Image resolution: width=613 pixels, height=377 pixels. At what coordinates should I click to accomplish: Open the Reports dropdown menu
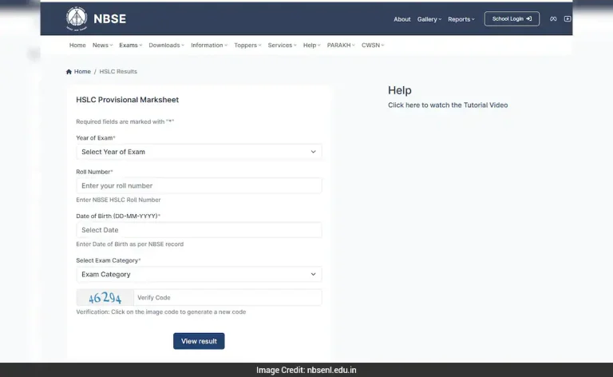point(461,19)
